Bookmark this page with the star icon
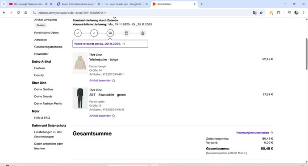Viewport: 308px width, 166px height. click(x=261, y=13)
